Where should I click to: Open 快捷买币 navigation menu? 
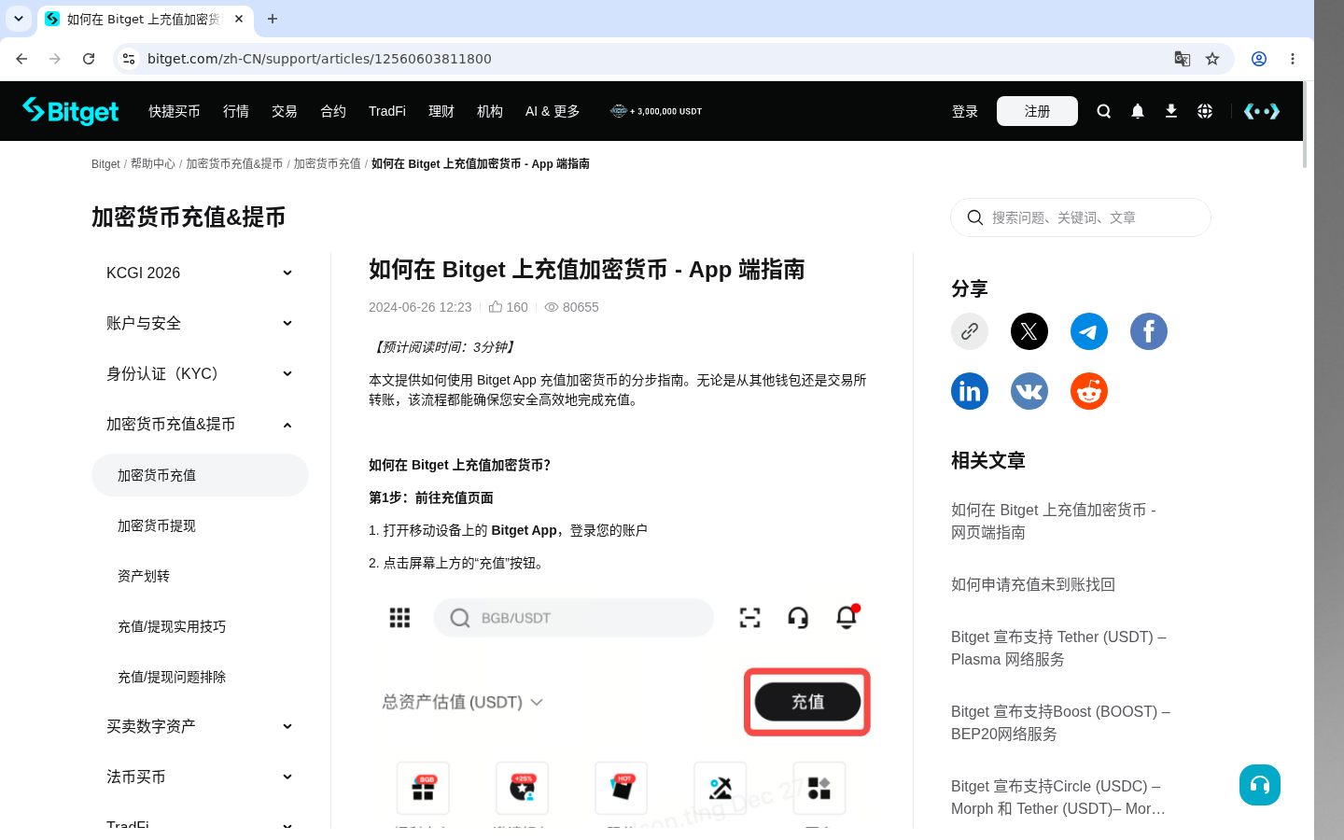tap(175, 111)
